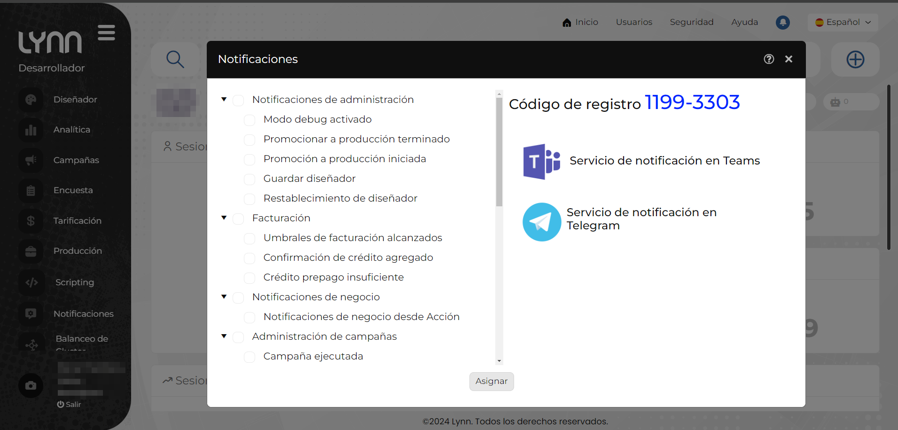Open the Scripting code icon
Image resolution: width=898 pixels, height=430 pixels.
coord(31,282)
